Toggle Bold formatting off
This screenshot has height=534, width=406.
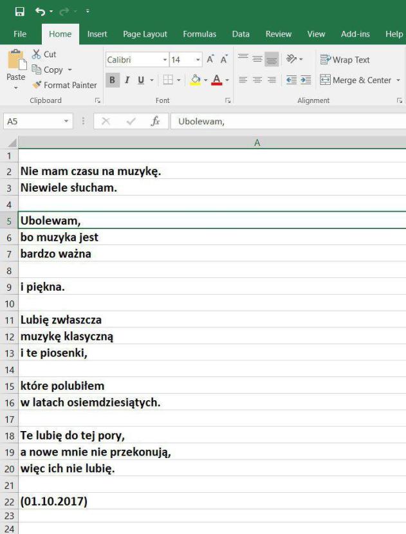click(112, 80)
